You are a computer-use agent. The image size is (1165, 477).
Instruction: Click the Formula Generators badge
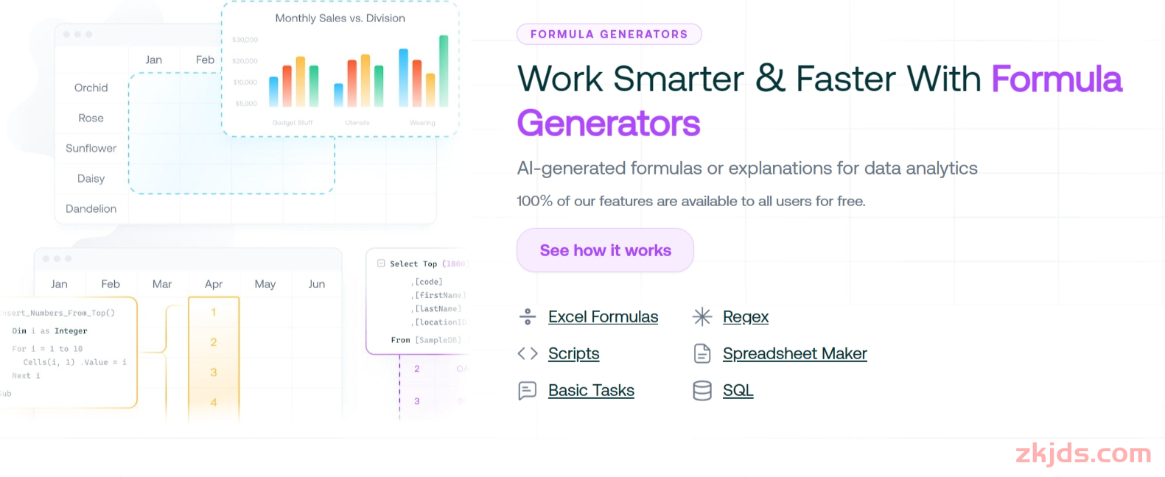click(x=609, y=34)
